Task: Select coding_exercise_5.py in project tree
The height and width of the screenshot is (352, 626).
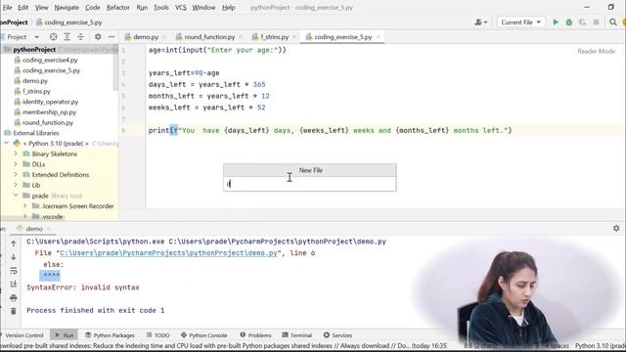Action: point(51,70)
